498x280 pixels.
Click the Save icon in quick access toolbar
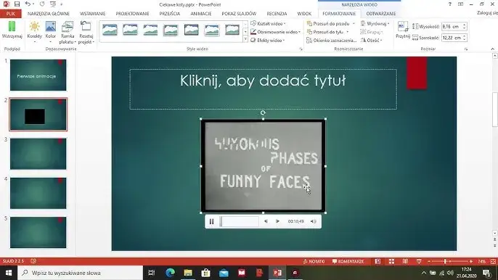[x=17, y=4]
